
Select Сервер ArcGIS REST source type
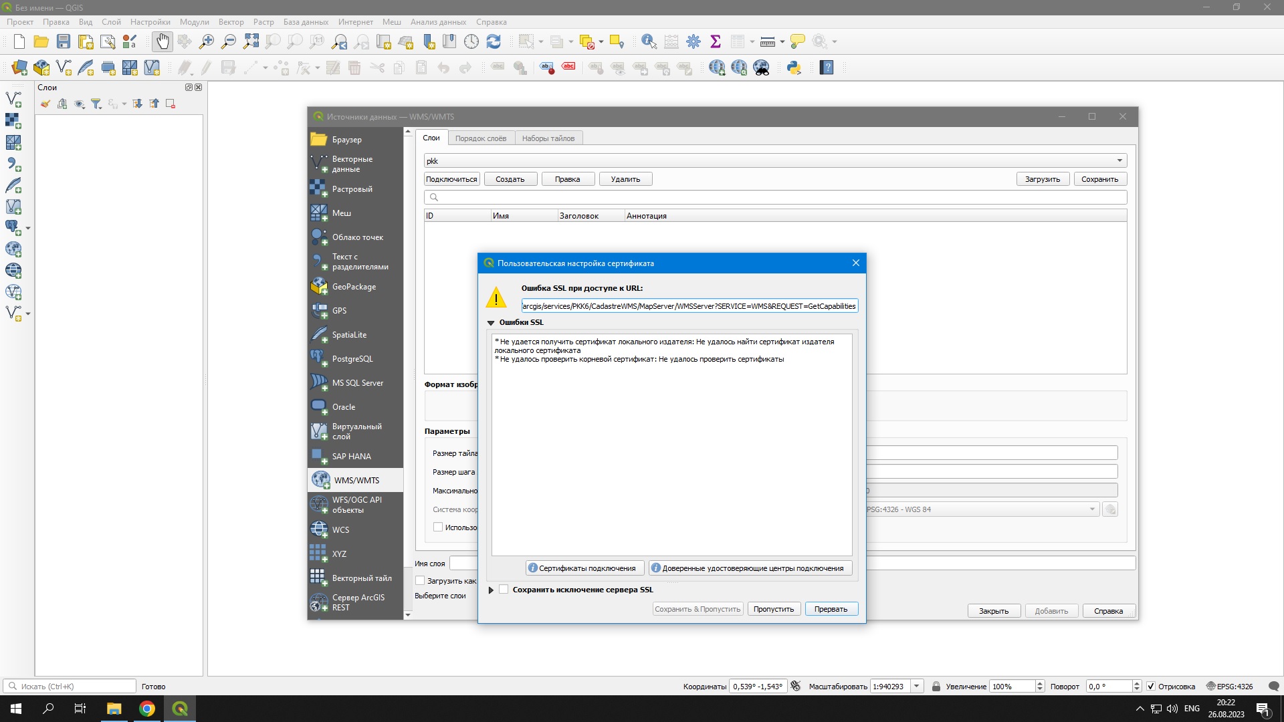[x=356, y=602]
